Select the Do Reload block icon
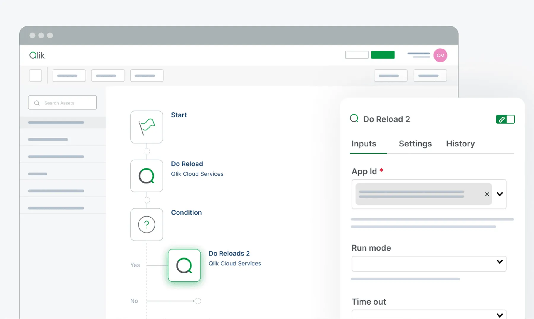 point(147,176)
